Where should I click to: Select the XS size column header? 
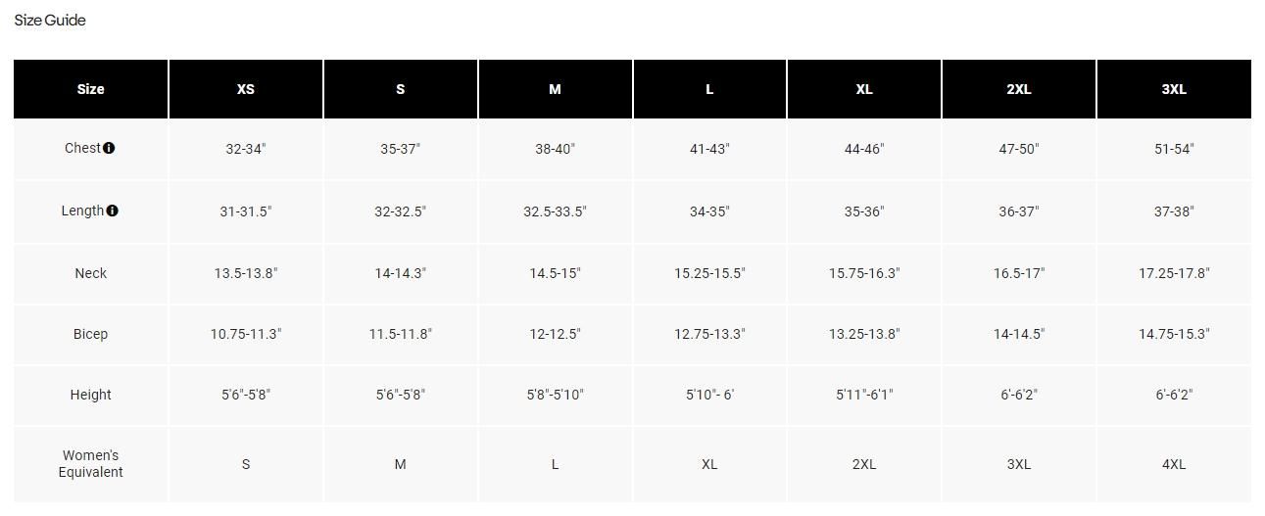coord(245,89)
